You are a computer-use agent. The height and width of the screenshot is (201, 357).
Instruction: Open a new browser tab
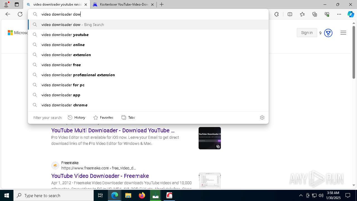point(161,4)
